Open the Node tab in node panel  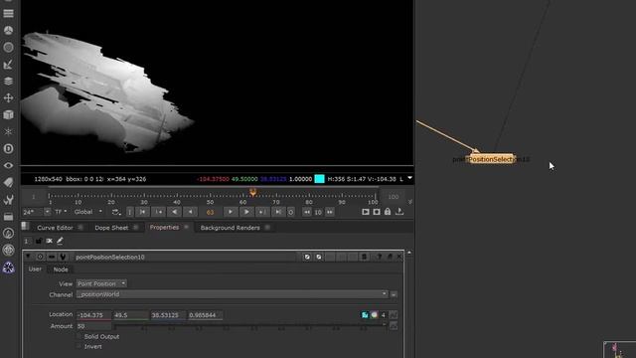61,269
